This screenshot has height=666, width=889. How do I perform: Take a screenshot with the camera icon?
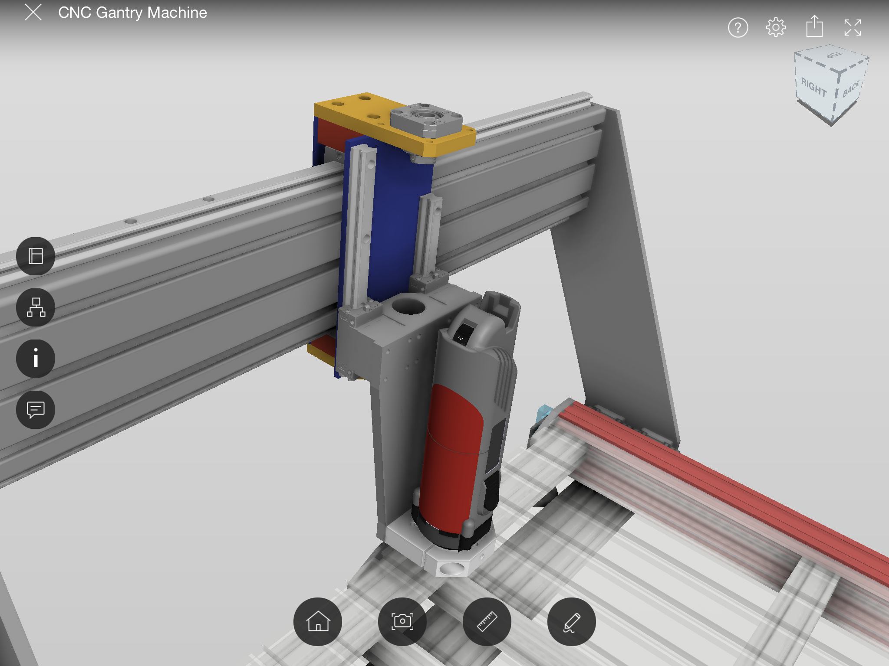[402, 621]
